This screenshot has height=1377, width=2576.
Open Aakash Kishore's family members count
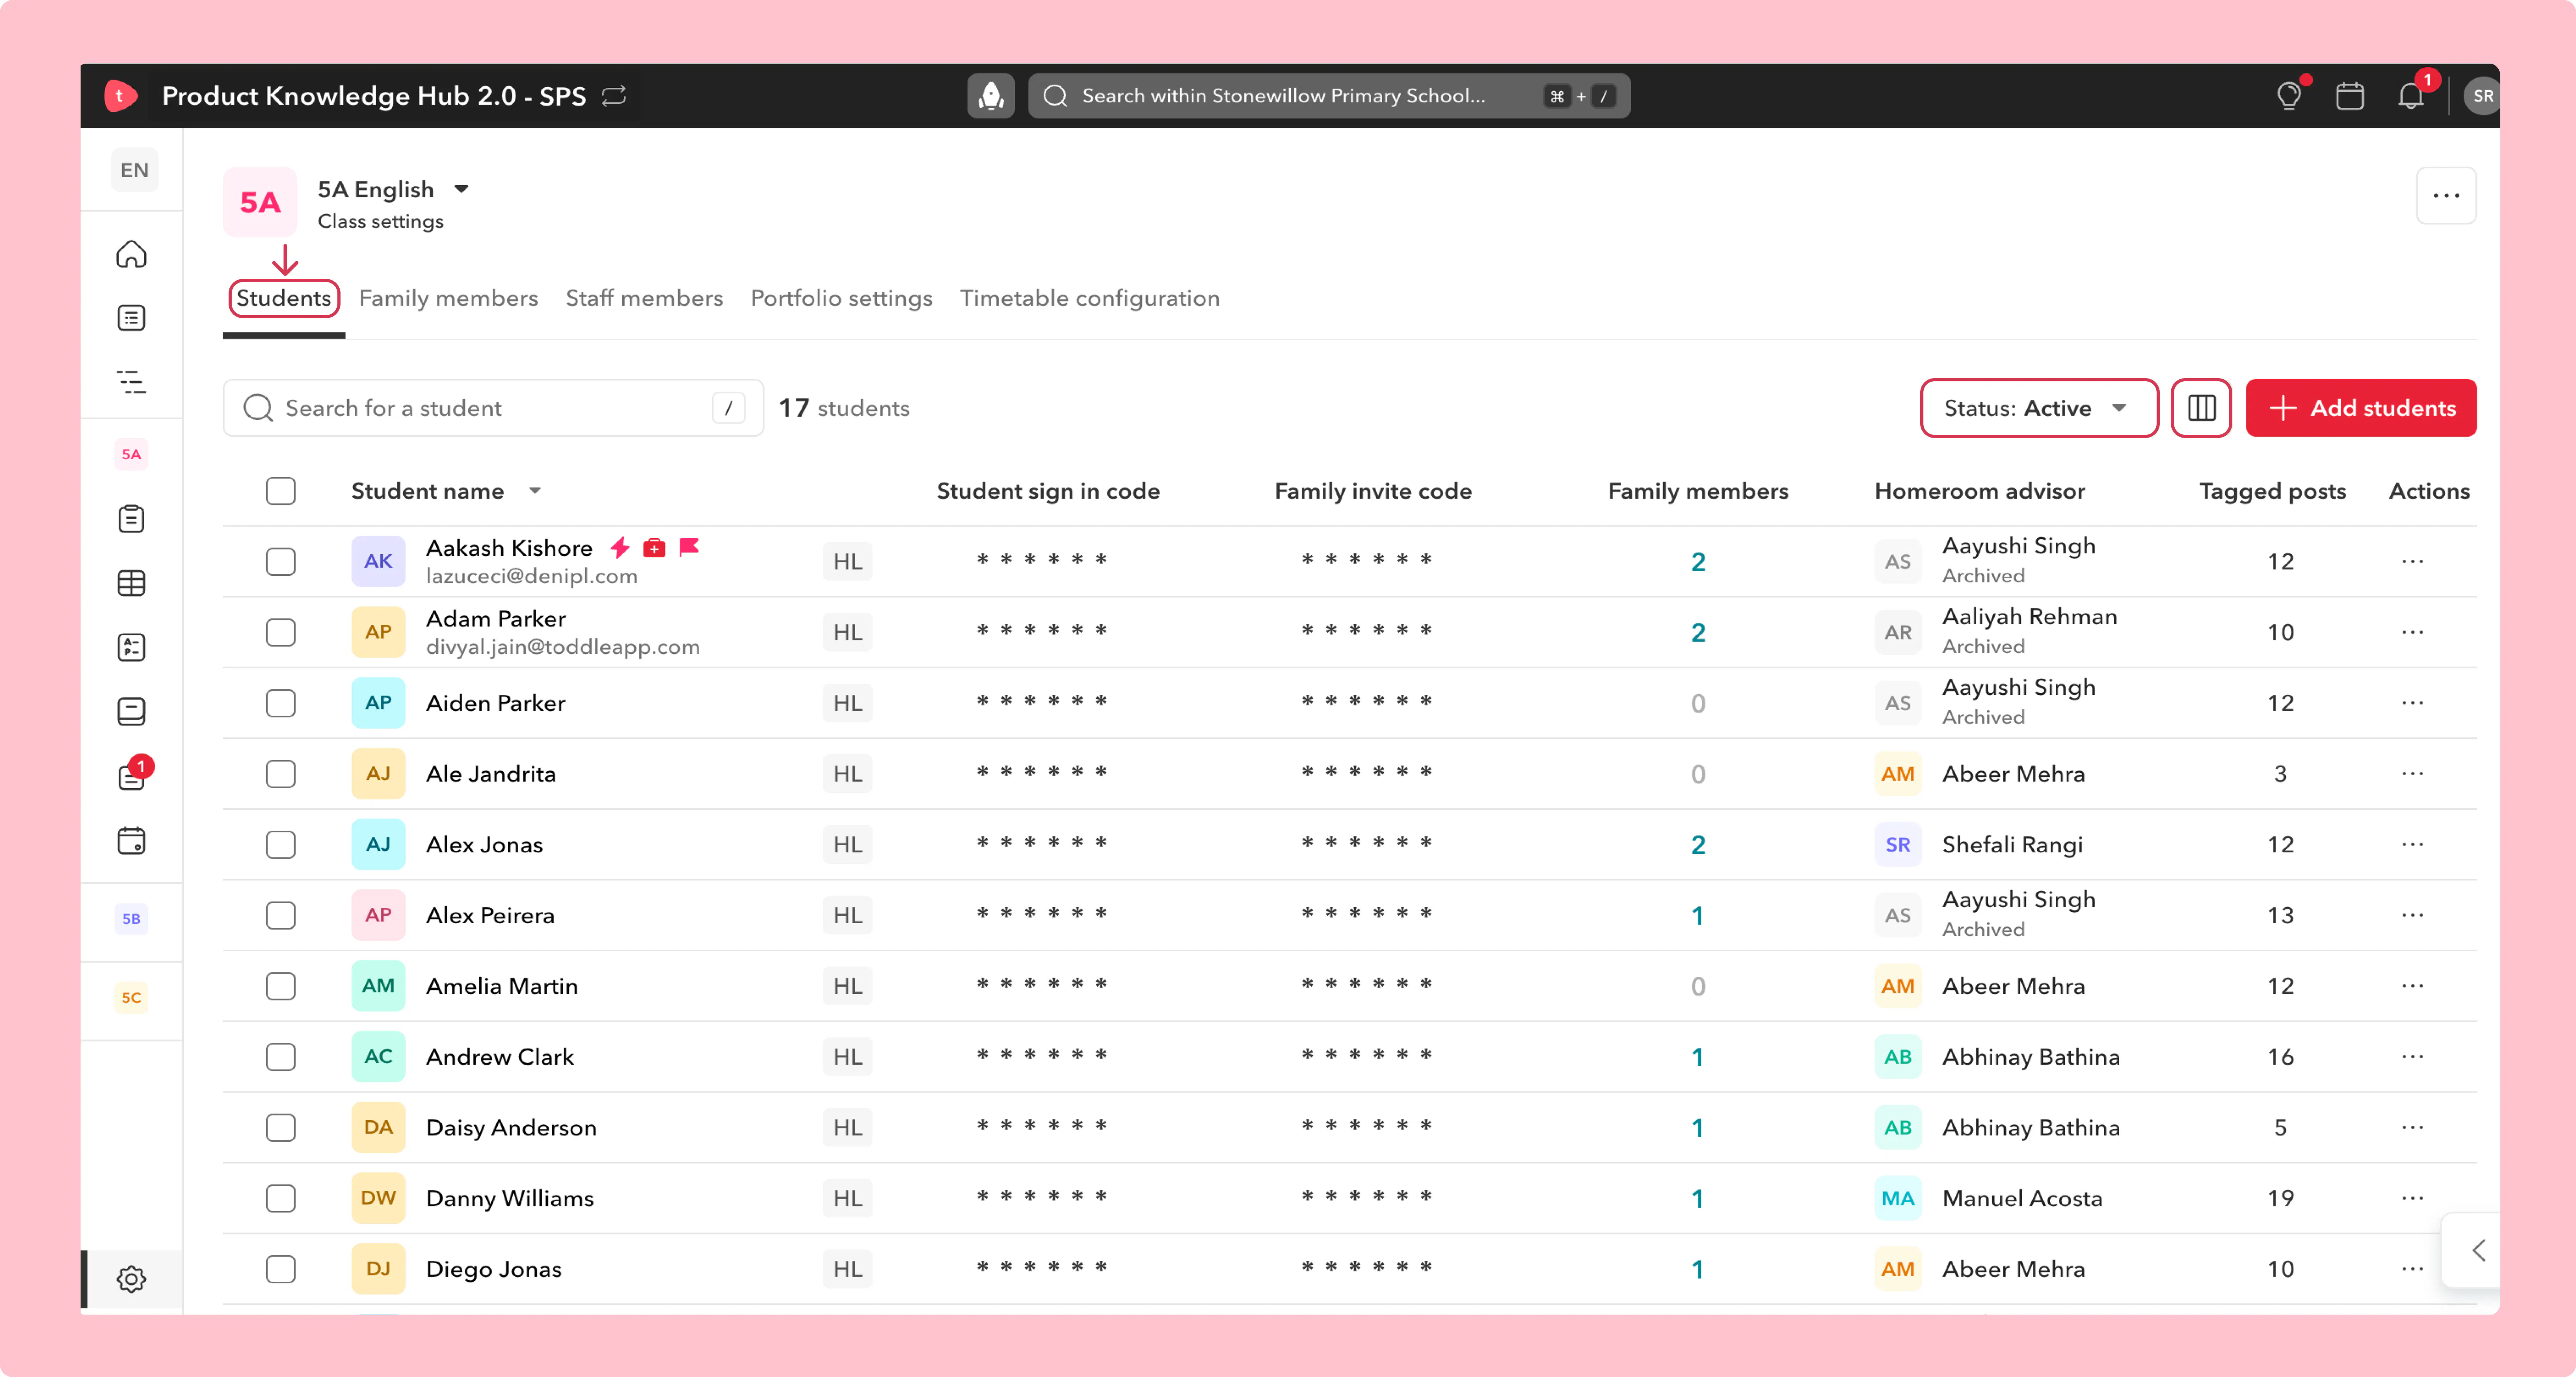coord(1698,562)
